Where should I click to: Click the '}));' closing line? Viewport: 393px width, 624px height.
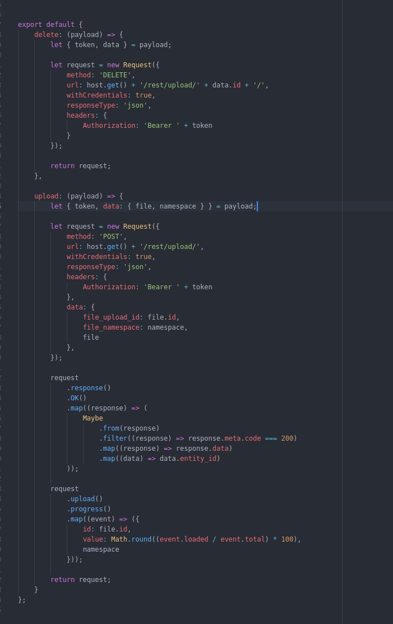75,560
